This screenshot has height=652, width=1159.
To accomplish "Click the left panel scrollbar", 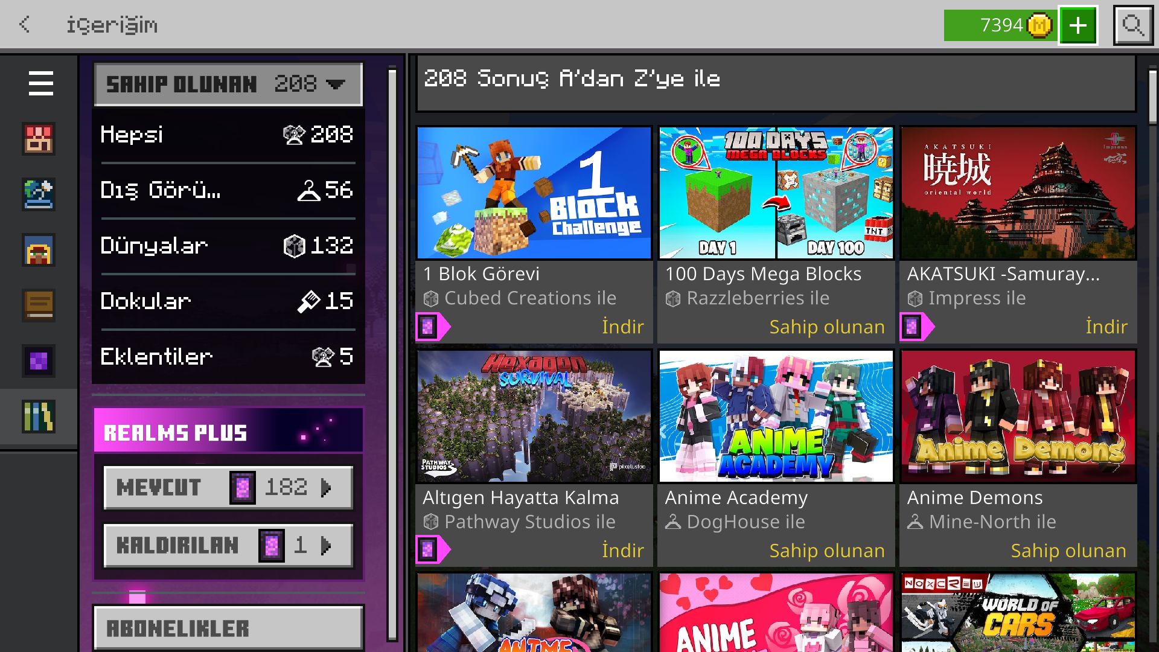I will pos(392,354).
